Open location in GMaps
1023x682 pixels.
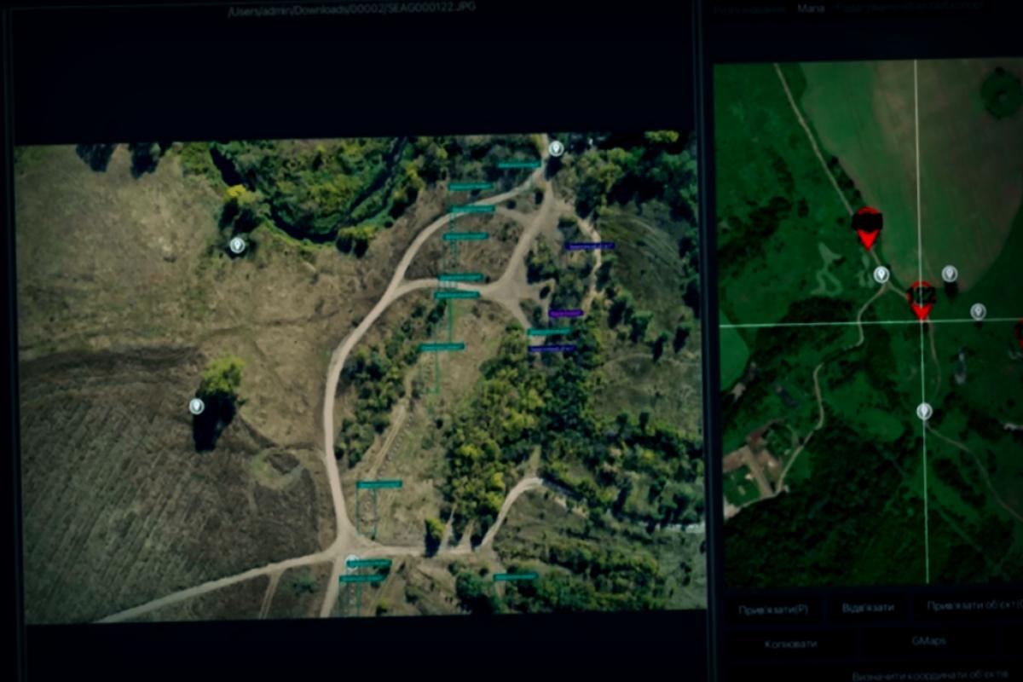point(928,641)
